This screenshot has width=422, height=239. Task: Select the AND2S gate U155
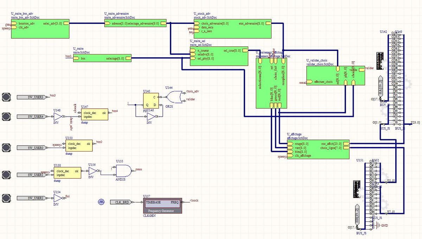(123, 171)
